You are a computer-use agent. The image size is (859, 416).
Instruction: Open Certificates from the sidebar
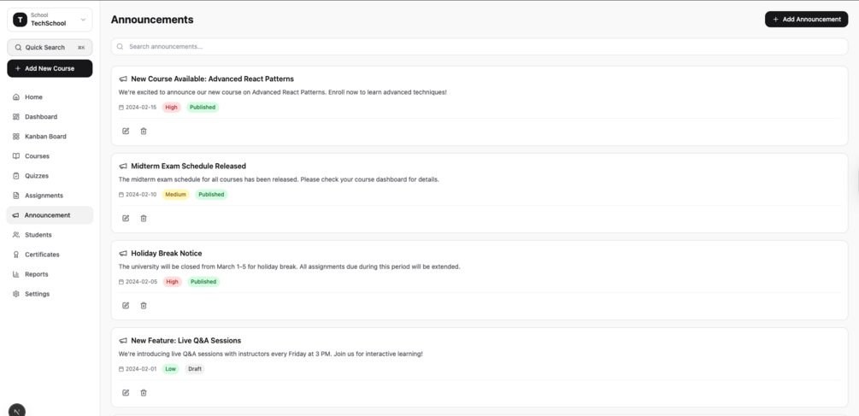click(x=42, y=255)
